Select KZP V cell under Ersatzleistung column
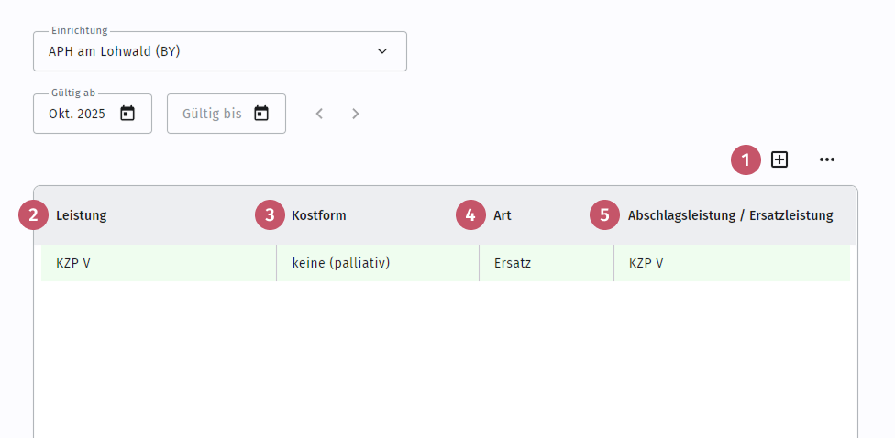The height and width of the screenshot is (438, 895). tap(733, 264)
